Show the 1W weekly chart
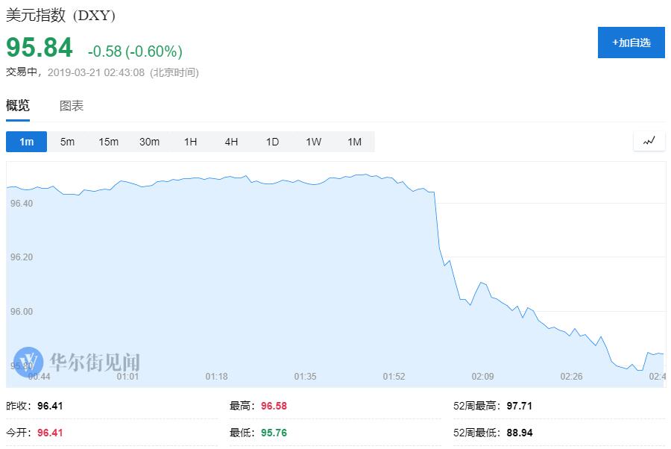This screenshot has width=671, height=449. (x=313, y=142)
